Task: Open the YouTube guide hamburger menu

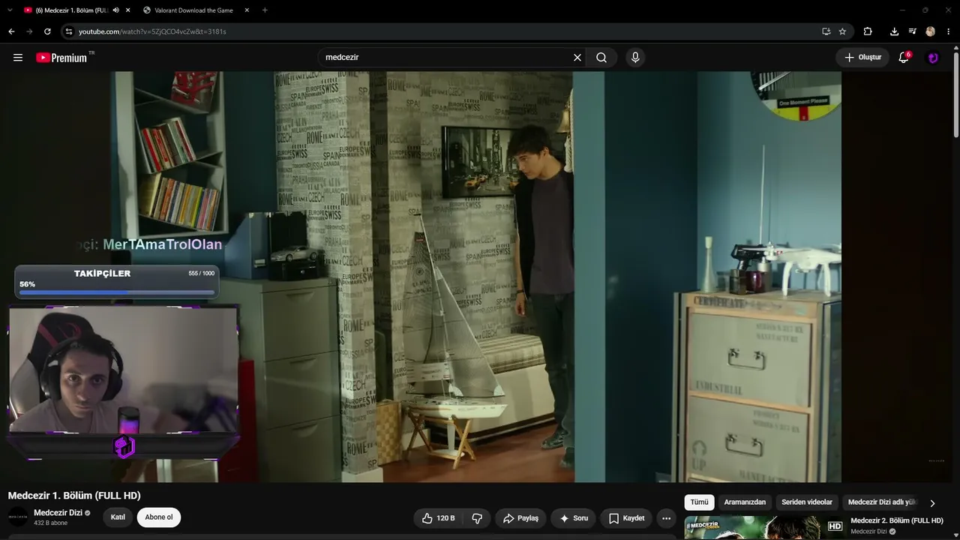Action: pyautogui.click(x=18, y=58)
